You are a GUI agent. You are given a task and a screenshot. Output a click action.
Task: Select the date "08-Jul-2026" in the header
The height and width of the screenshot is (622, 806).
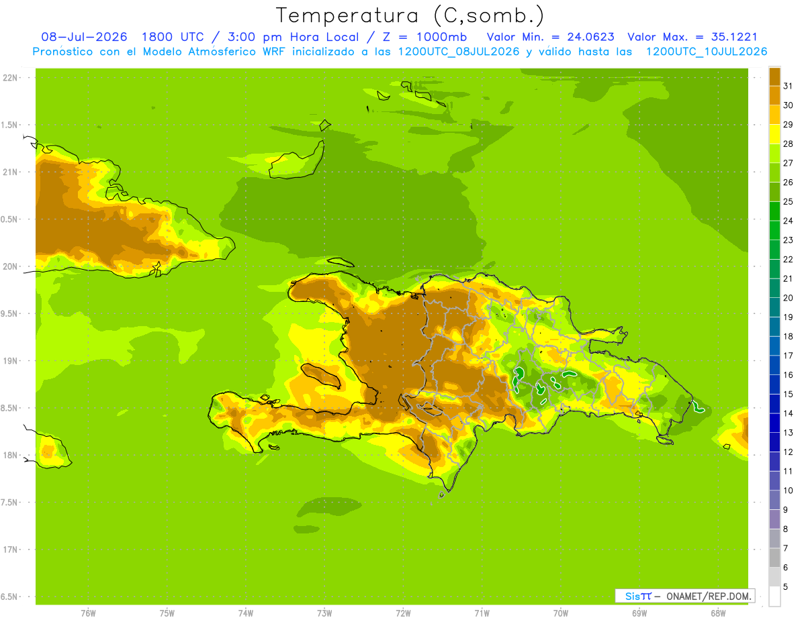tap(84, 37)
